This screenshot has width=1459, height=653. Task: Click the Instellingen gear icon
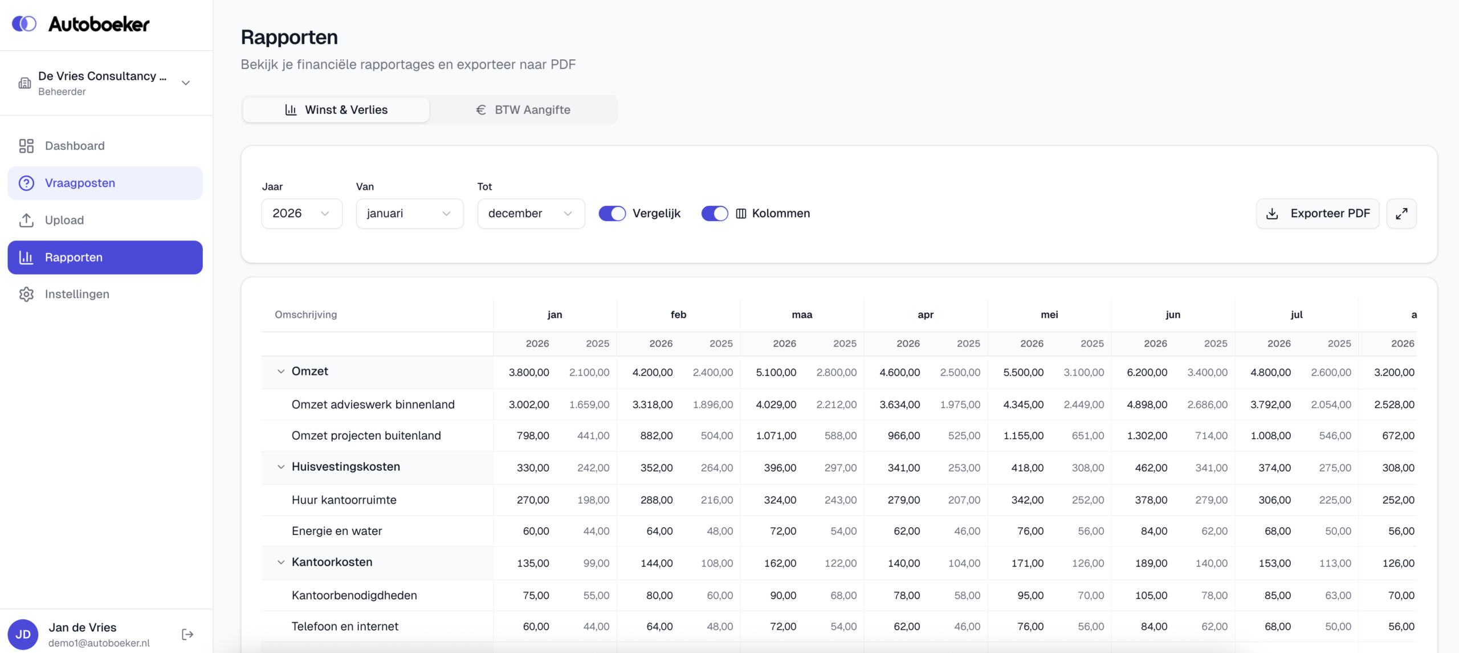click(26, 294)
